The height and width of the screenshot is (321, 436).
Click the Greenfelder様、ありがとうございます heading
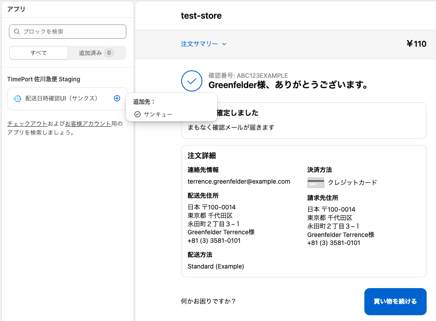(288, 85)
